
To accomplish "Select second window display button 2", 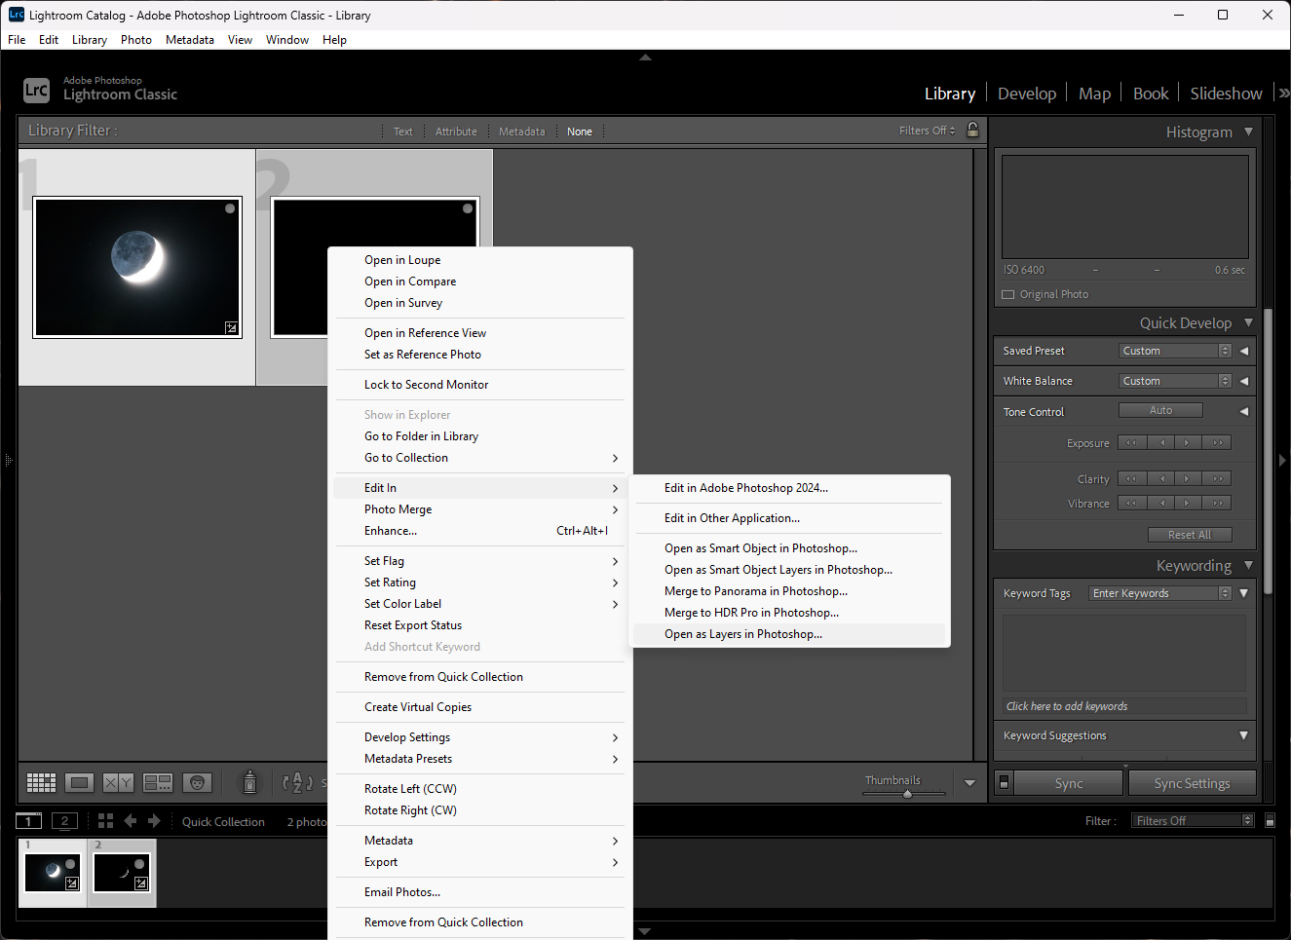I will point(65,820).
